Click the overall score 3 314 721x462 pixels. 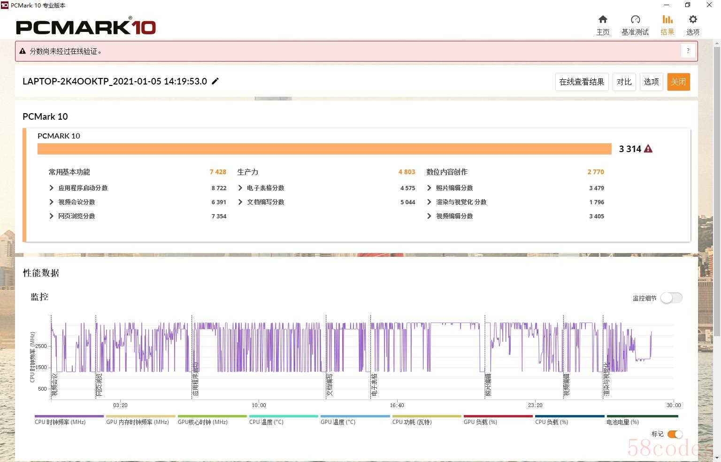(x=630, y=149)
